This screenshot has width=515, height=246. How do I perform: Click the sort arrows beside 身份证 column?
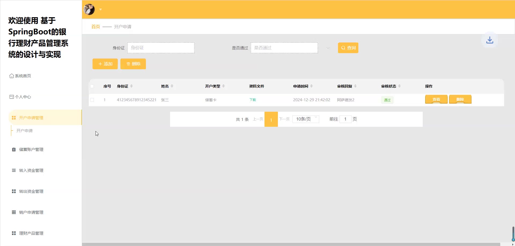(x=131, y=86)
